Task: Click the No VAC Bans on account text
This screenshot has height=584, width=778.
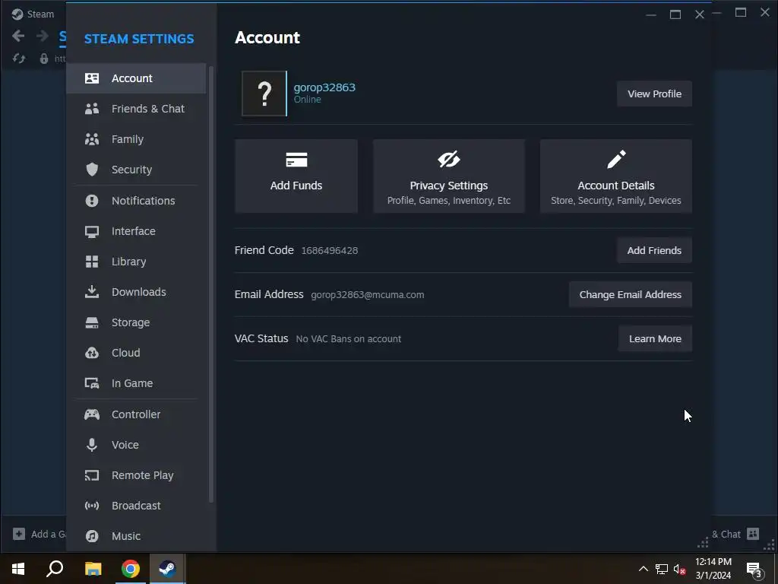Action: 348,339
